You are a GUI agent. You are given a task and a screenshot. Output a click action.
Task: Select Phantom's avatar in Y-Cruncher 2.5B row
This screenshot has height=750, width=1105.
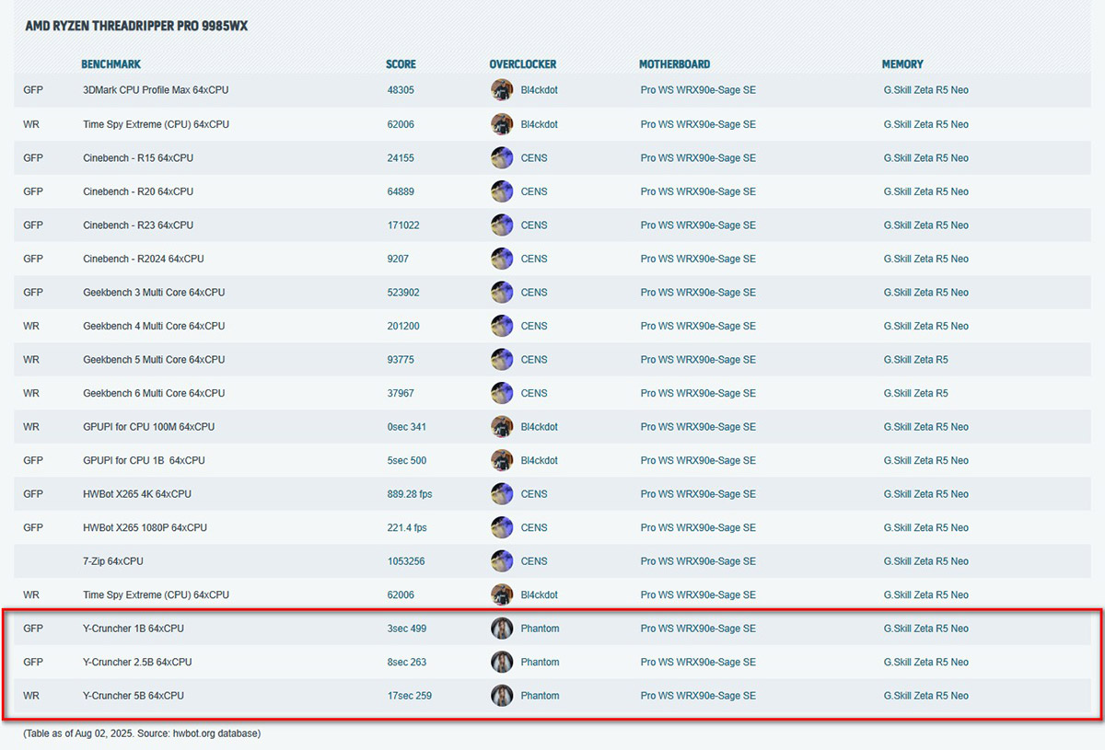[502, 662]
